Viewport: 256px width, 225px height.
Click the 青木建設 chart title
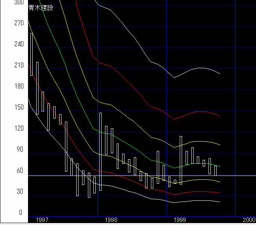click(x=41, y=8)
